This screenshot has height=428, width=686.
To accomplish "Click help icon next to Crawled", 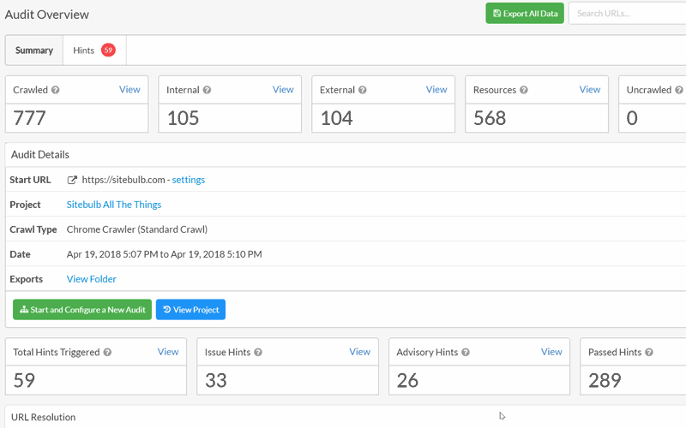I will pos(56,90).
